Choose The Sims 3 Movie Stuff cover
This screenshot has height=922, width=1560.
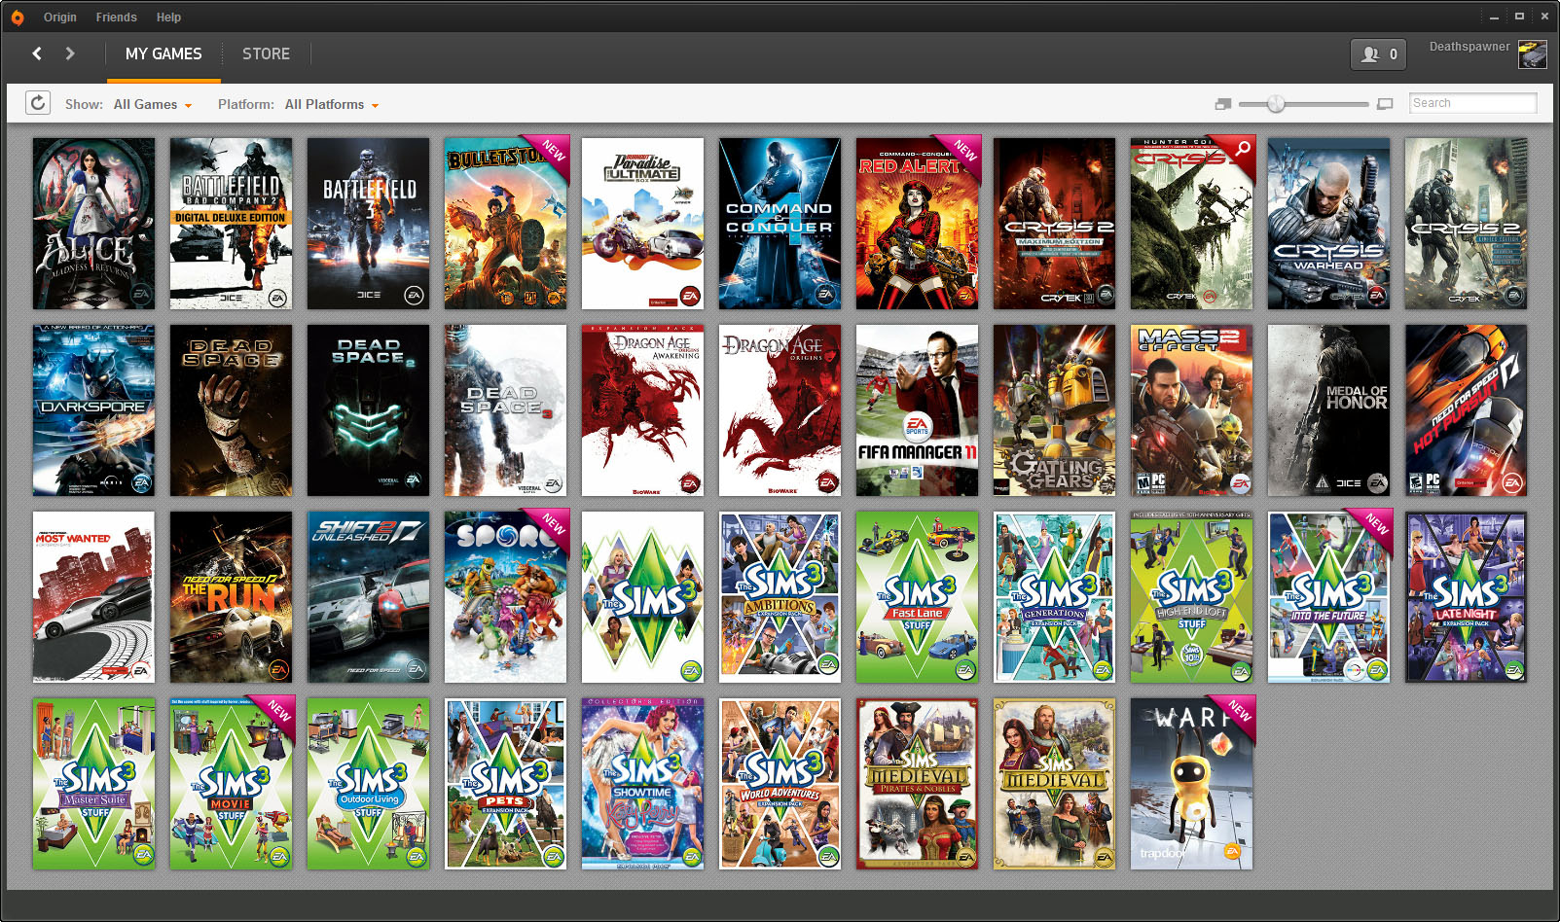(231, 784)
